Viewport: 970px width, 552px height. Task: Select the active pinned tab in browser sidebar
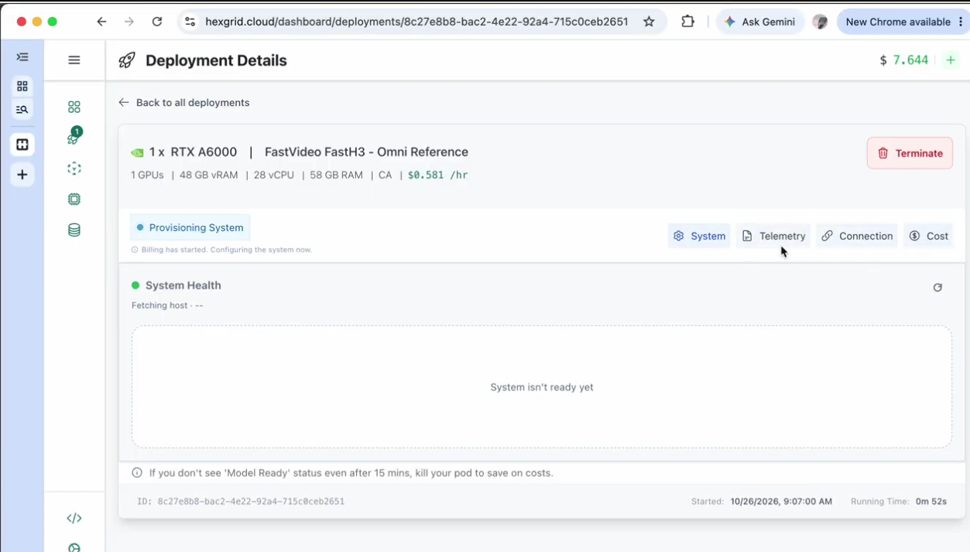[22, 145]
